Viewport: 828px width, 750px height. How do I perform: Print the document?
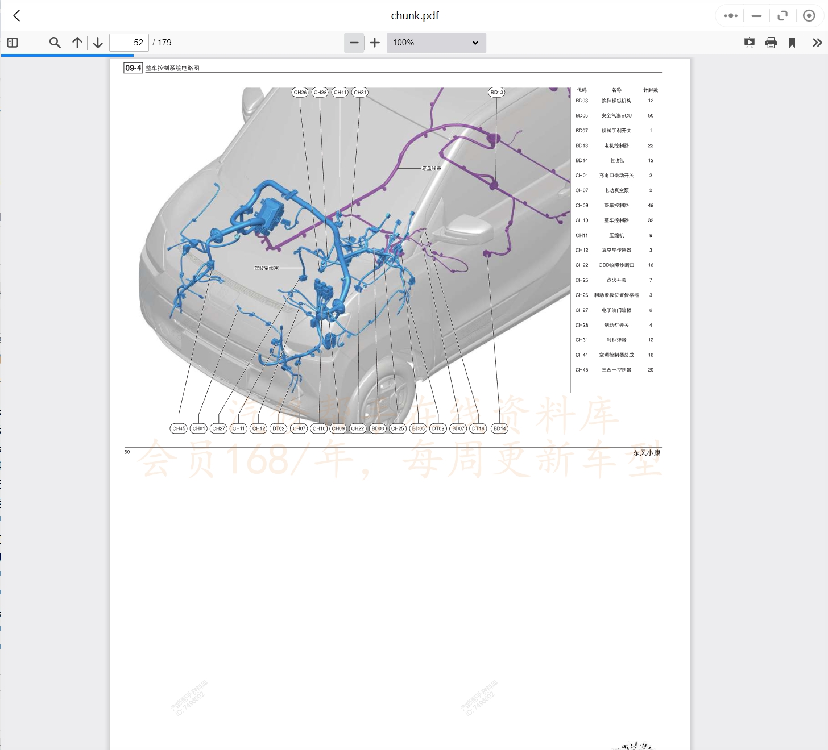coord(771,43)
